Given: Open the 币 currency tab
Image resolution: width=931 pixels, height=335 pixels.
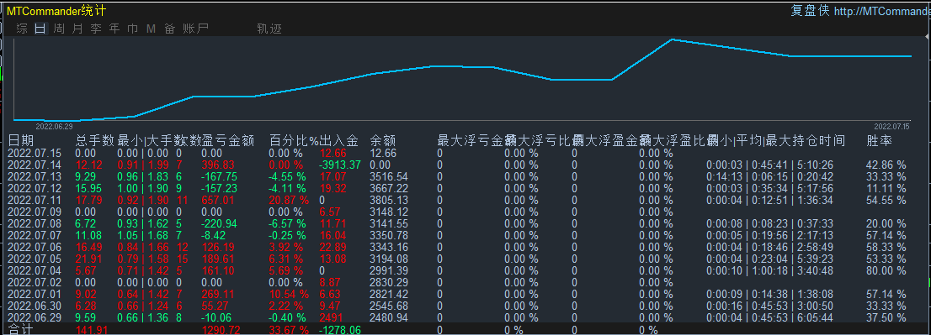Looking at the screenshot, I should point(132,29).
